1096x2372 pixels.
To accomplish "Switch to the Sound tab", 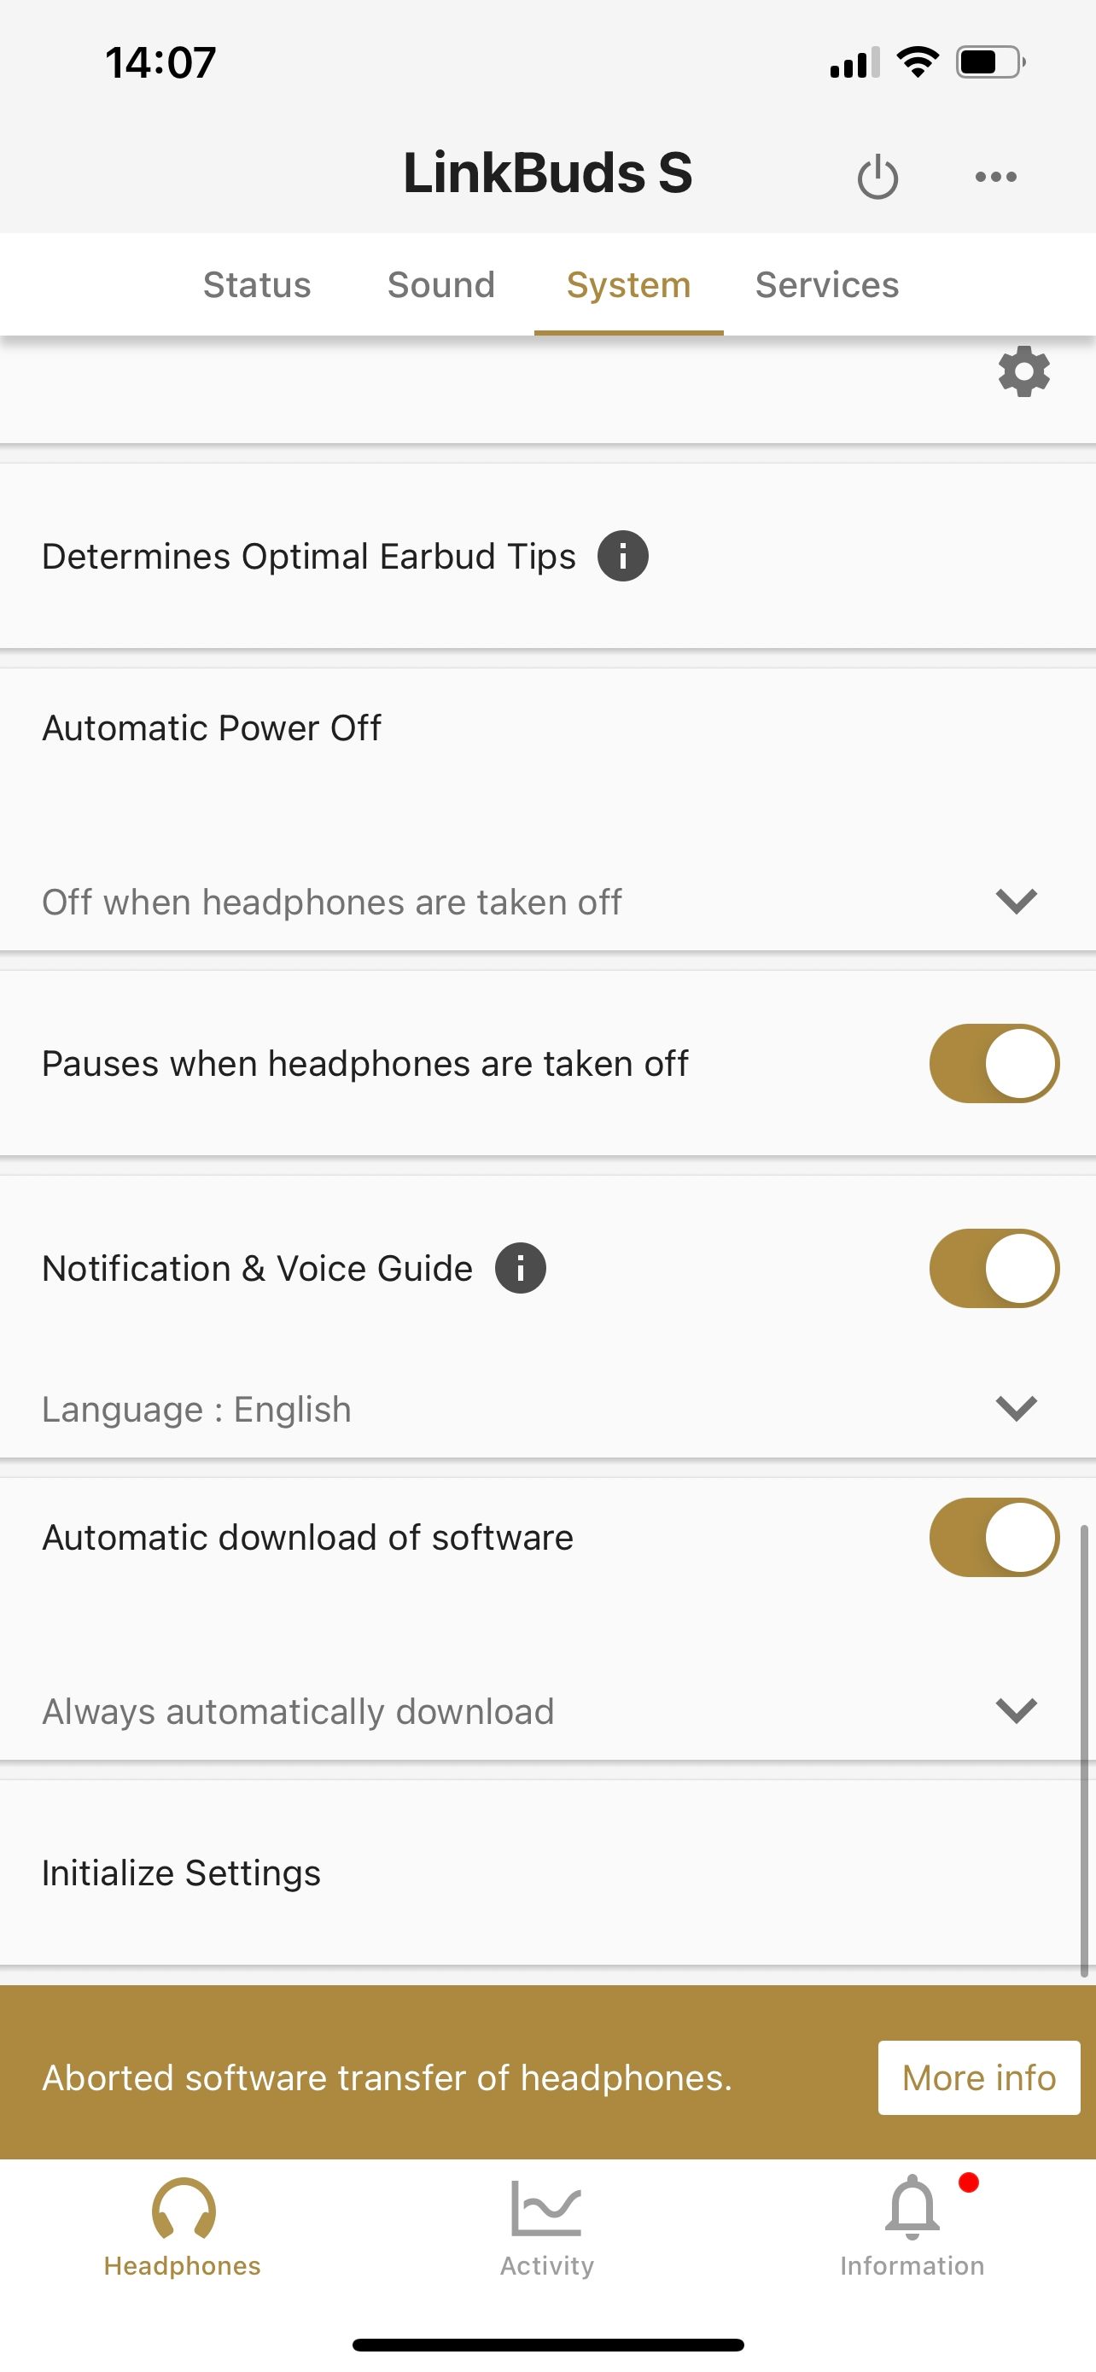I will (440, 284).
